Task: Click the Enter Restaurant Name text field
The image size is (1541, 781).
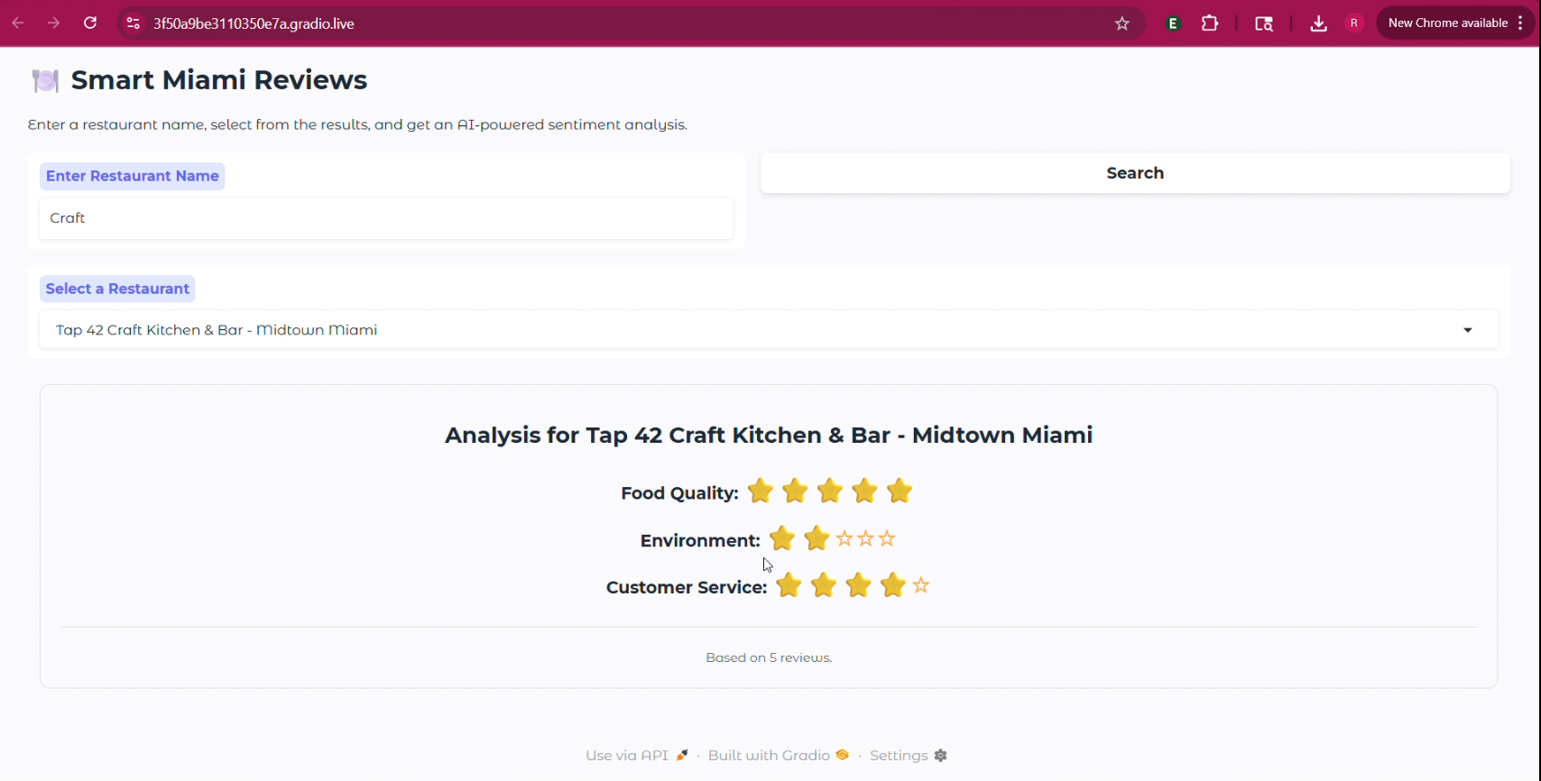Action: point(386,218)
